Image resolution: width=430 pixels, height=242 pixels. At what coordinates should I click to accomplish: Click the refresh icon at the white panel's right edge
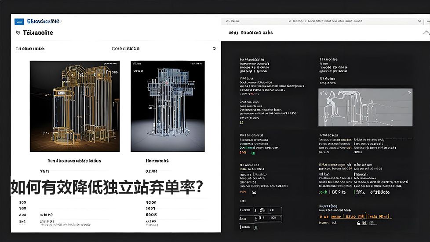tap(214, 48)
